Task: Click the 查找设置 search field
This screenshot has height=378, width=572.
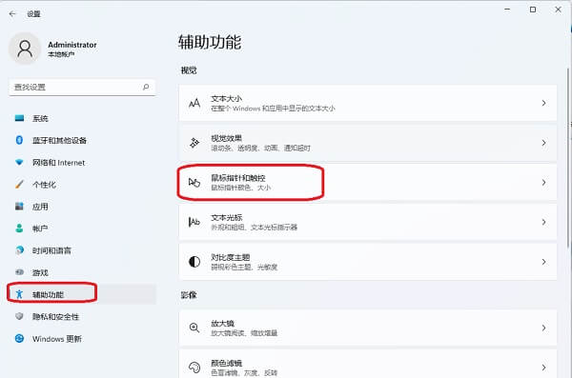Action: tap(82, 87)
